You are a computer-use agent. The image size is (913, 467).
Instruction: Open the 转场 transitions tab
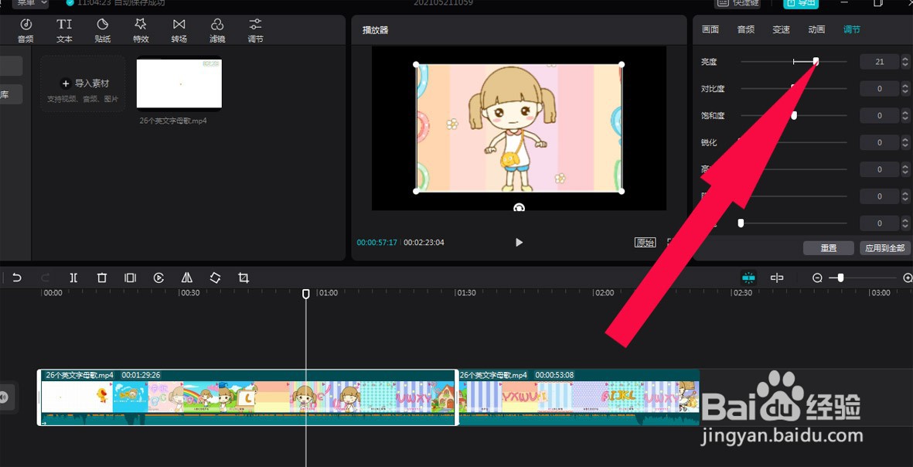[179, 30]
